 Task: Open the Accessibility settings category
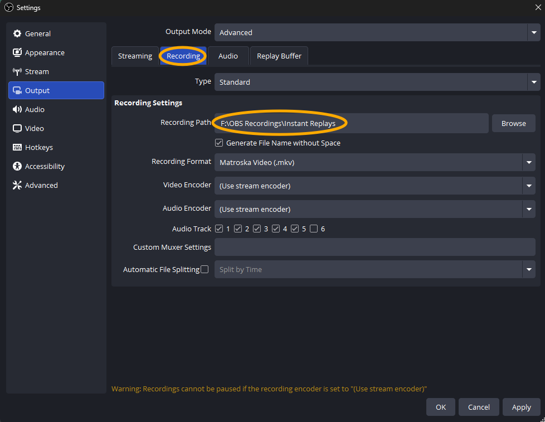coord(56,166)
